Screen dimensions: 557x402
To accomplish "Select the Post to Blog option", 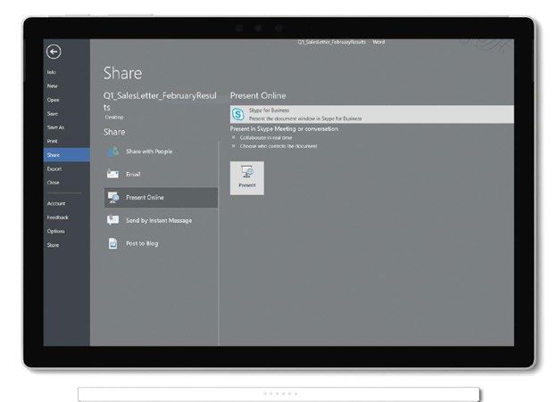I will pyautogui.click(x=161, y=243).
